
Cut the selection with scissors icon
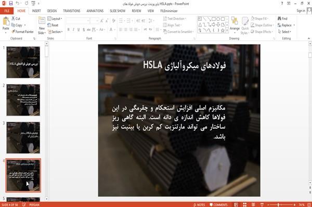click(16, 19)
